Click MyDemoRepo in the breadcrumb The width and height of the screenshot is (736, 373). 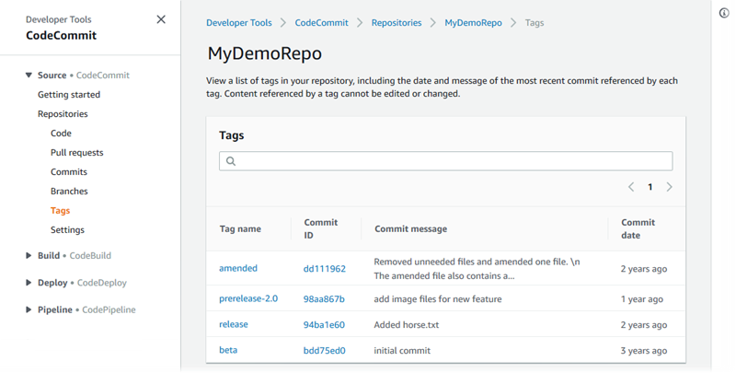click(x=473, y=23)
